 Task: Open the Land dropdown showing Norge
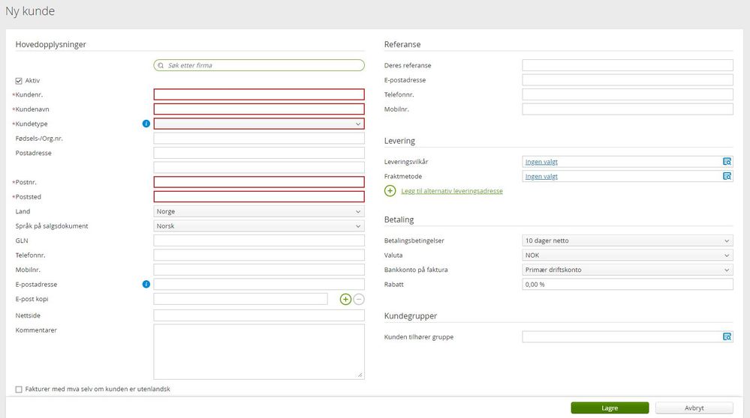pyautogui.click(x=259, y=211)
